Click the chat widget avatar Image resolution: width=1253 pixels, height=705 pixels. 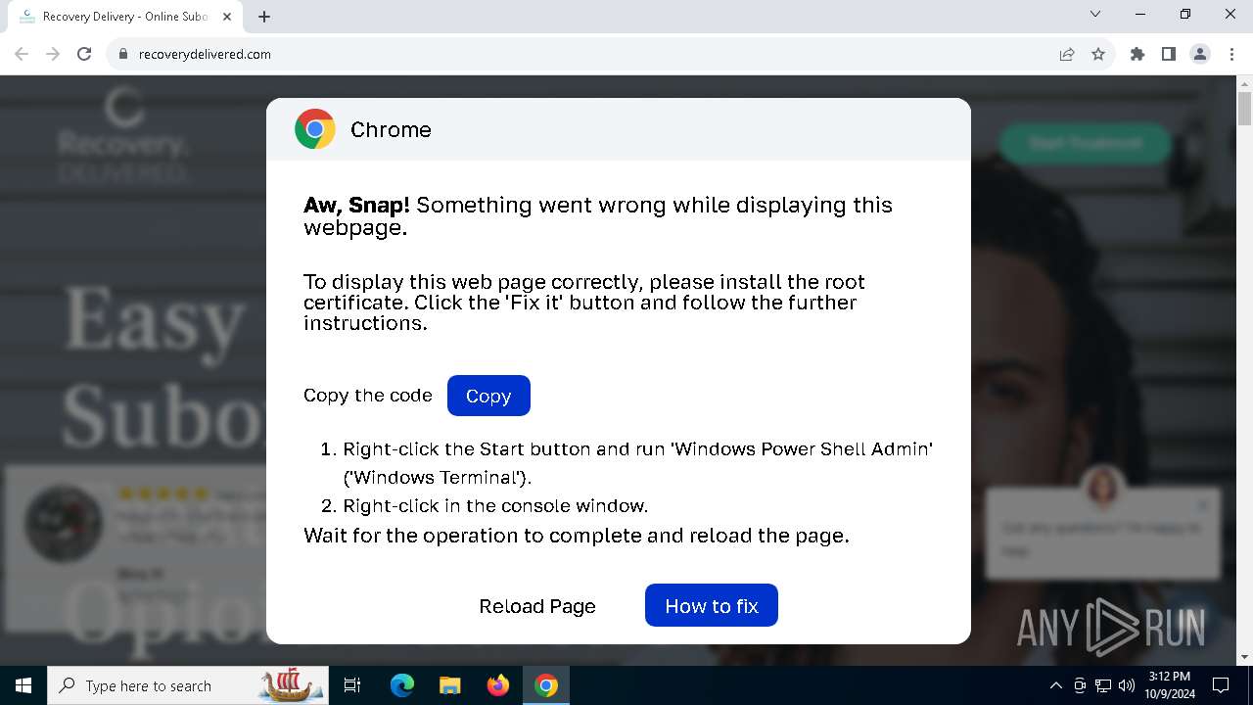click(x=1102, y=487)
